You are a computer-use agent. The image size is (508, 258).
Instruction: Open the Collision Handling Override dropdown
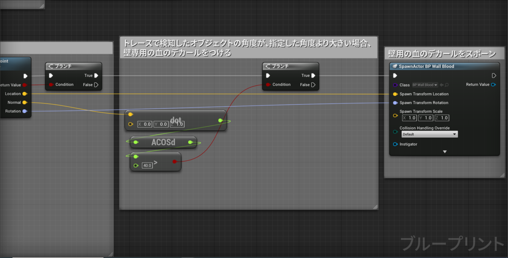429,134
